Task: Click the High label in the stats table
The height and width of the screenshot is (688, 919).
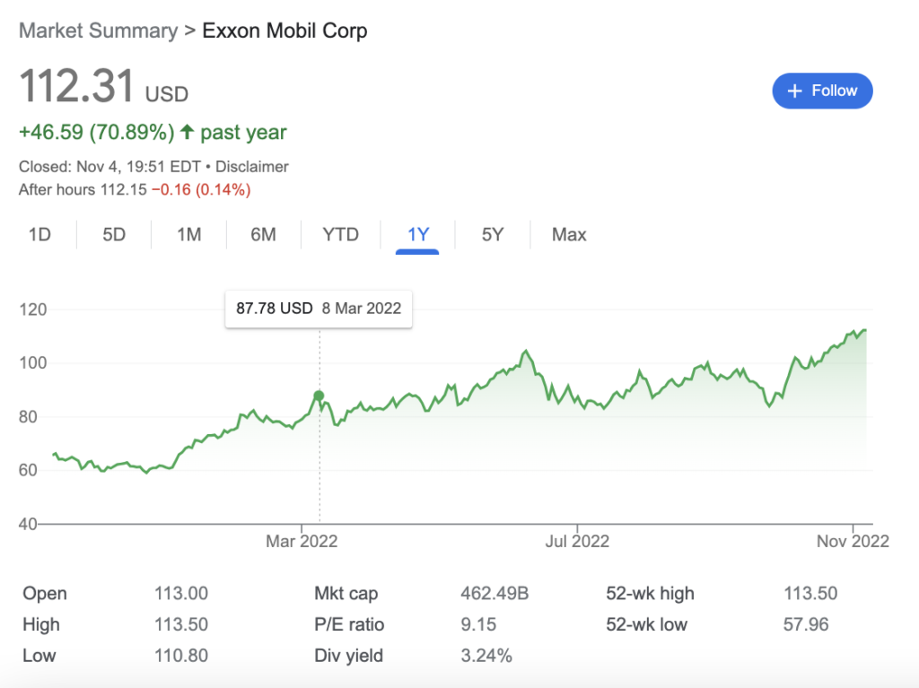Action: coord(41,624)
